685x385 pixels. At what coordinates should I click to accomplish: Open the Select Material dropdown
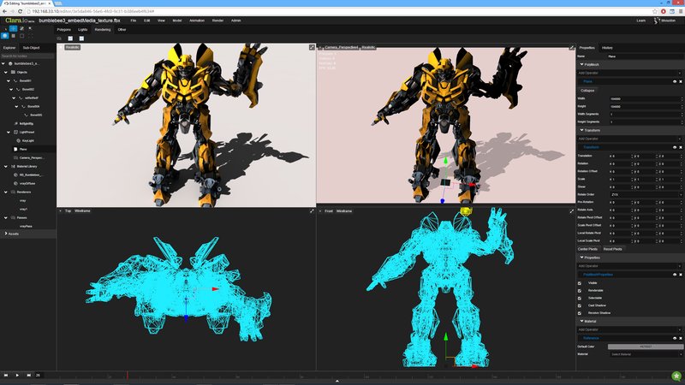[646, 354]
